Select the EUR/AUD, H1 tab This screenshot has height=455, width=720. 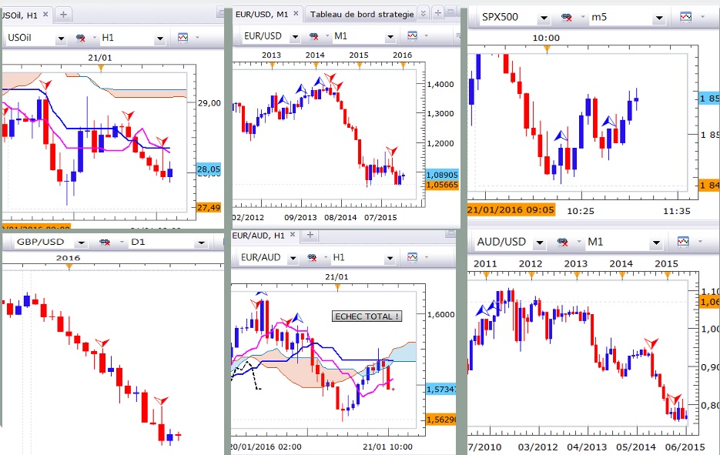pos(259,235)
